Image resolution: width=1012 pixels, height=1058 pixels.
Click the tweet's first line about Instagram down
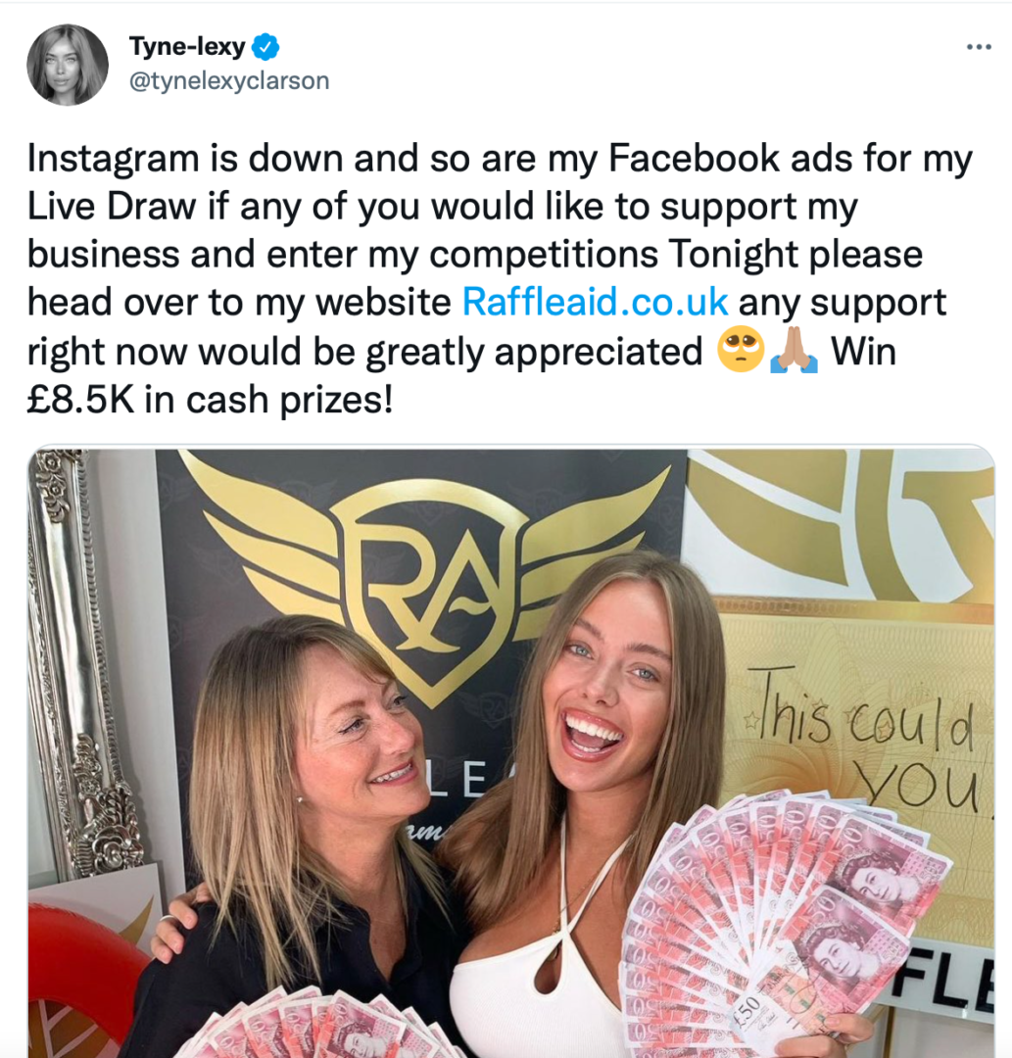click(500, 158)
